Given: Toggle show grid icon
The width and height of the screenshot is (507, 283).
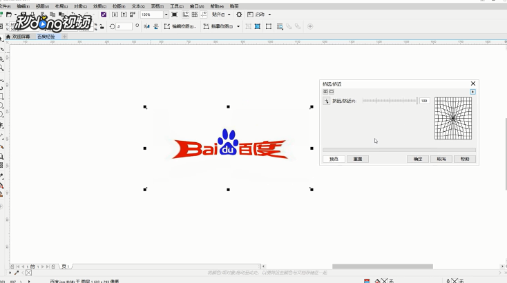Looking at the screenshot, I should (x=195, y=14).
